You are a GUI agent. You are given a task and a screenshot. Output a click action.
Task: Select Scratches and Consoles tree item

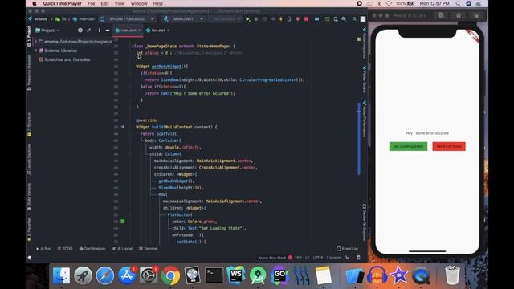64,59
